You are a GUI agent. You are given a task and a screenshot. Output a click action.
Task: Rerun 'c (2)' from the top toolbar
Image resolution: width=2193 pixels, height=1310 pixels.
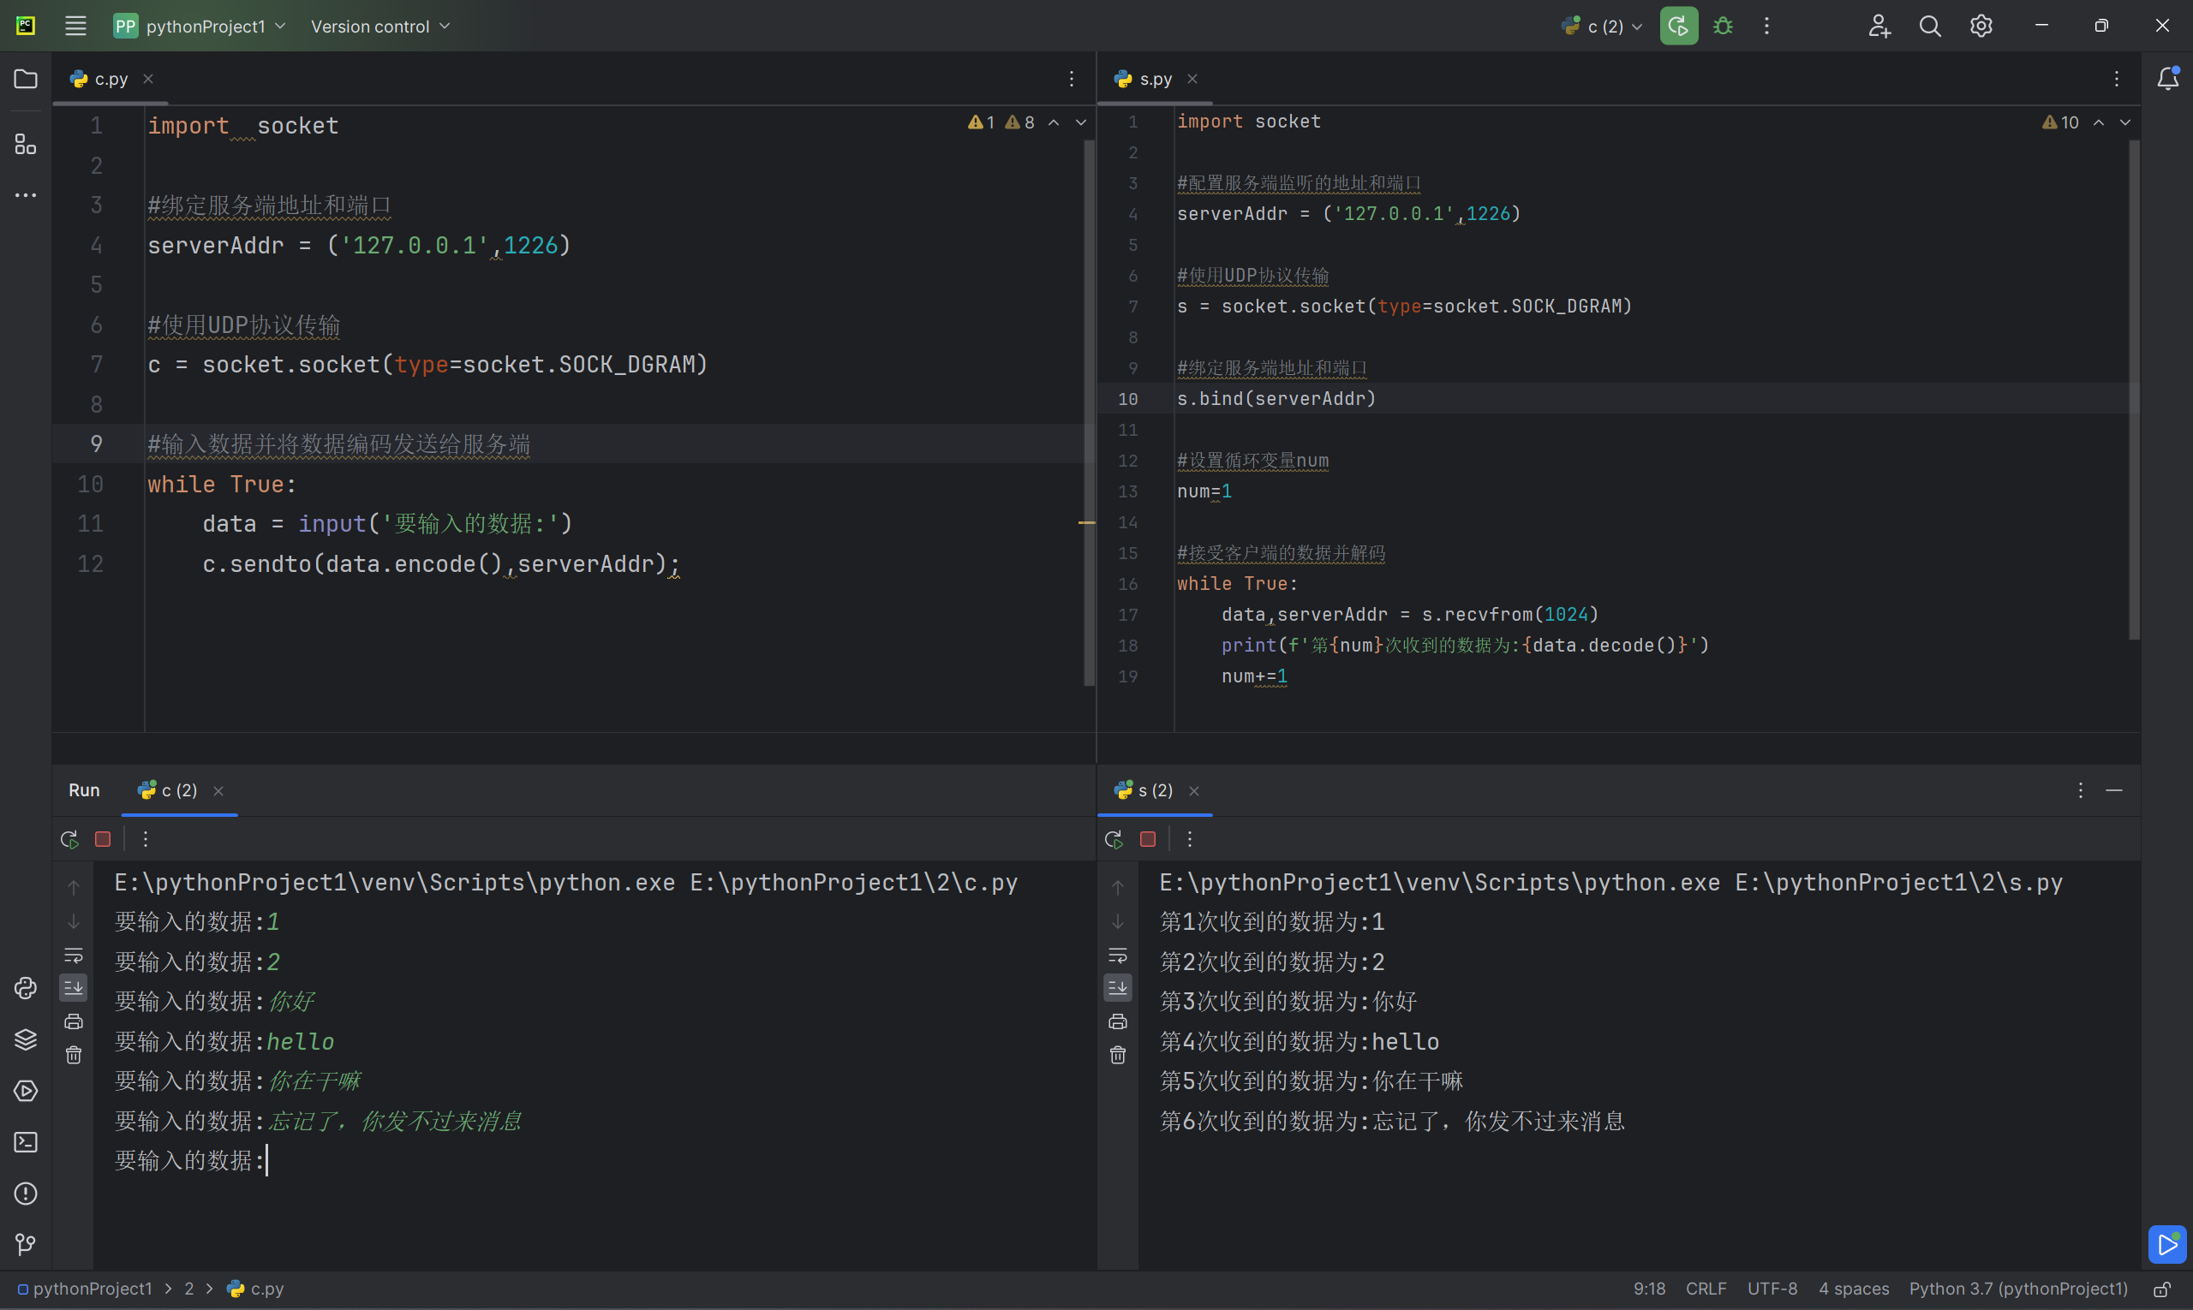[1678, 27]
